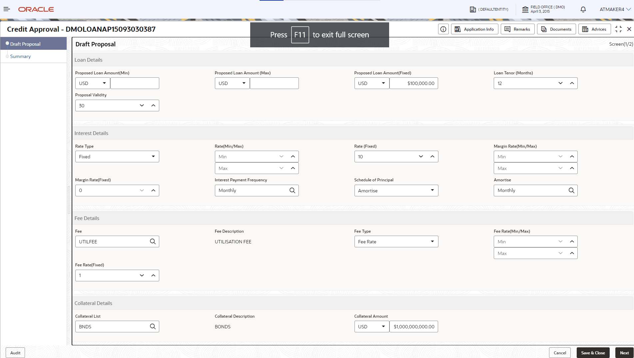Open the hamburger navigation menu
Image resolution: width=634 pixels, height=358 pixels.
[7, 9]
